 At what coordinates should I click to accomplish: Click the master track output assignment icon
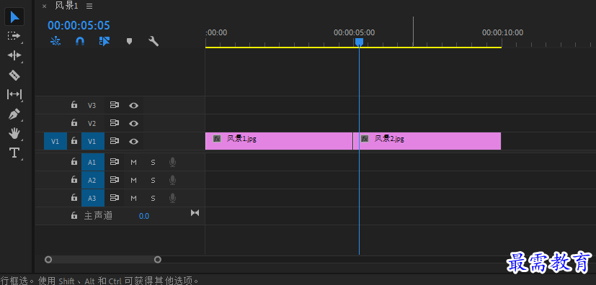click(x=195, y=213)
